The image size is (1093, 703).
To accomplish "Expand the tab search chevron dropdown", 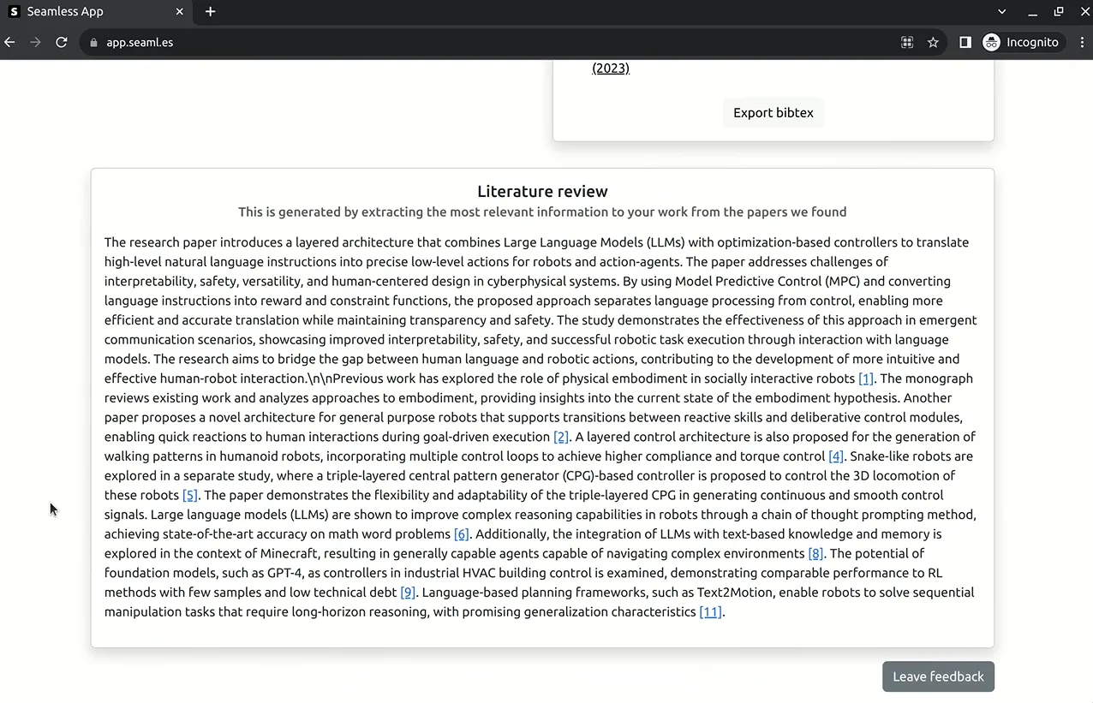I will click(x=1002, y=11).
